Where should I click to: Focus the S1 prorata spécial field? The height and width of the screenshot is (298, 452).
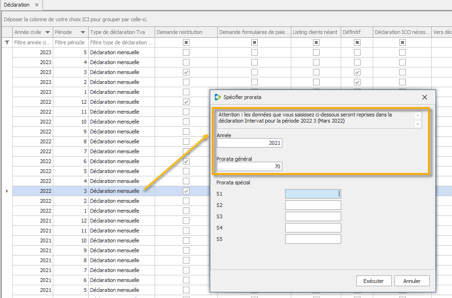tap(313, 194)
